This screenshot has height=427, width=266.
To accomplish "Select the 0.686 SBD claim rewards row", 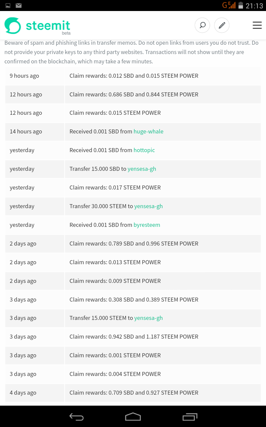I will click(133, 94).
